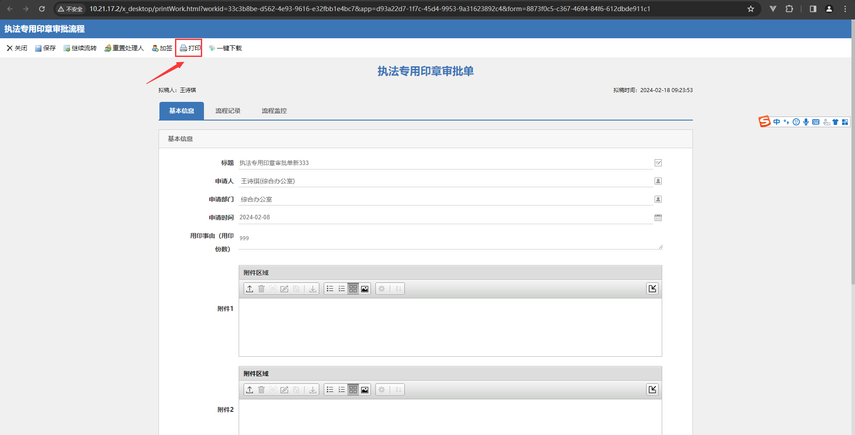Upload a file in 附件1 toolbar
The image size is (855, 435).
pos(250,289)
